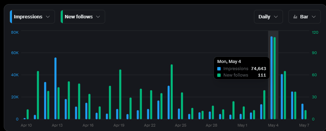The width and height of the screenshot is (326, 131).
Task: Open the New follows metric dropdown
Action: (83, 17)
